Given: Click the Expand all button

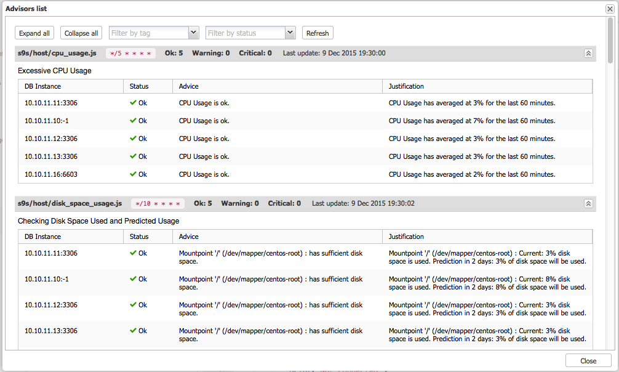Looking at the screenshot, I should (34, 33).
